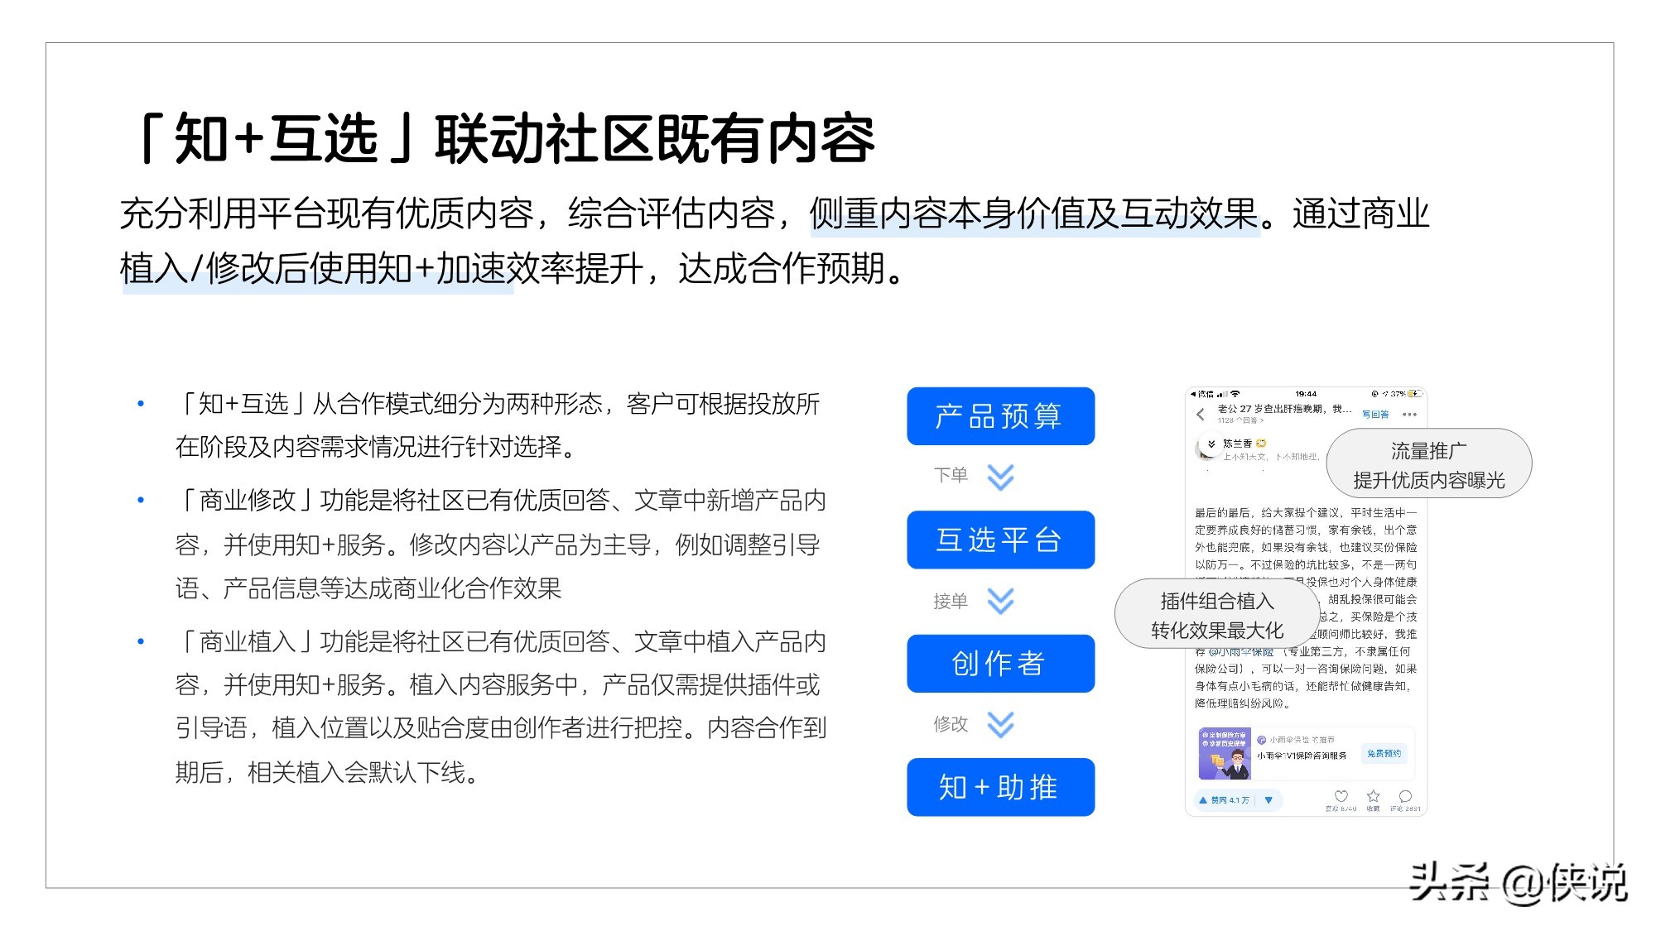Click the insurance ad card thumbnail image

1225,753
